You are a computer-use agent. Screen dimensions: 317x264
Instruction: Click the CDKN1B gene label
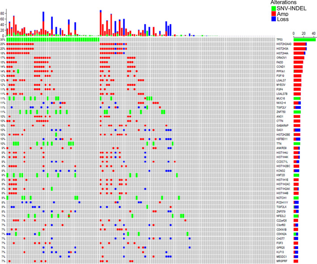coord(281,230)
